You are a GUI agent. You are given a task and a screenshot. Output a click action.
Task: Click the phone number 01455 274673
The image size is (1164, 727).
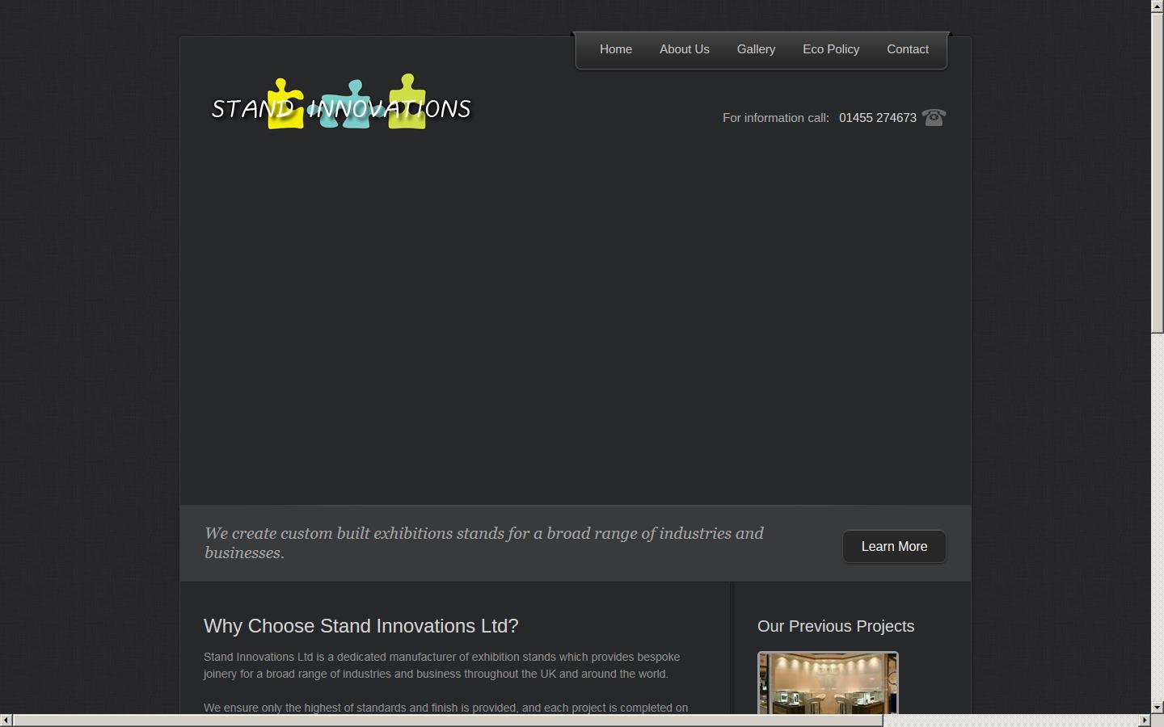tap(877, 118)
